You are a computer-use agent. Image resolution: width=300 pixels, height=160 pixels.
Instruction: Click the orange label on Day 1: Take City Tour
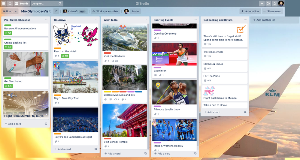pyautogui.click(x=58, y=95)
